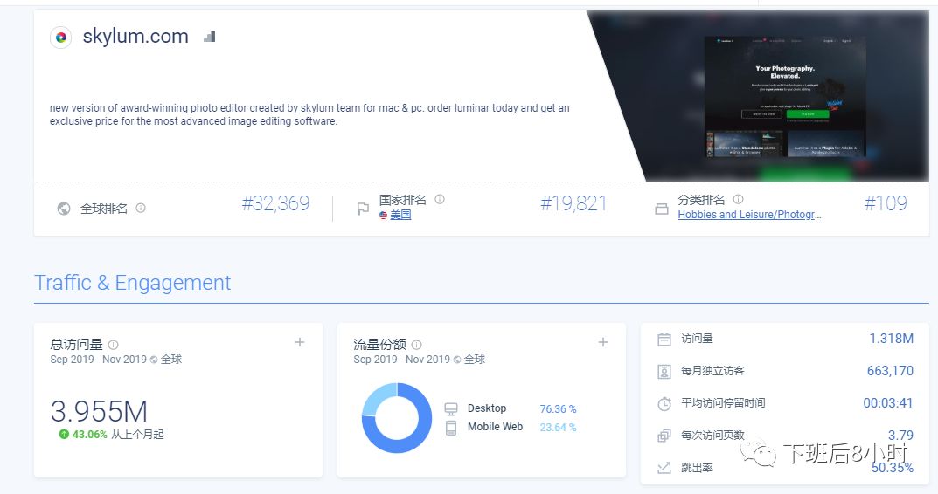Click Desktop share 76.36 %

coord(558,409)
